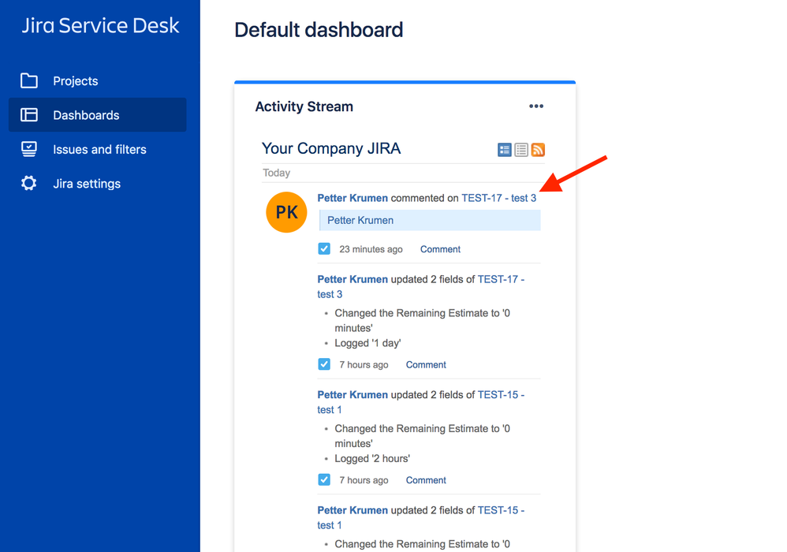Click the highlighted Petter Krumen comment text
This screenshot has width=787, height=552.
click(360, 220)
